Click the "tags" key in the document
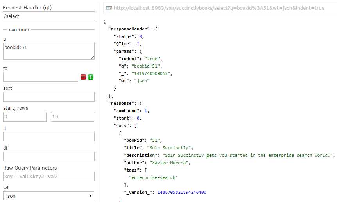The height and width of the screenshot is (202, 337). pyautogui.click(x=131, y=170)
